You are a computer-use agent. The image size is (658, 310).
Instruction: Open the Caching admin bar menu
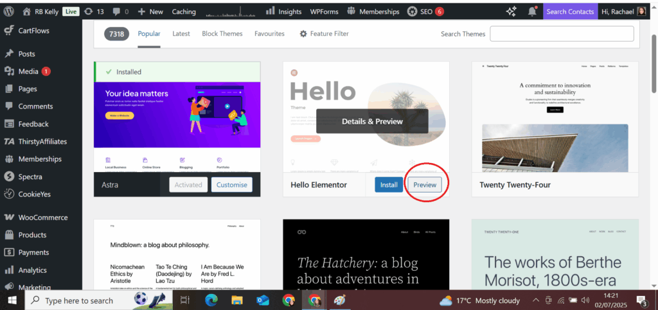[x=184, y=12]
